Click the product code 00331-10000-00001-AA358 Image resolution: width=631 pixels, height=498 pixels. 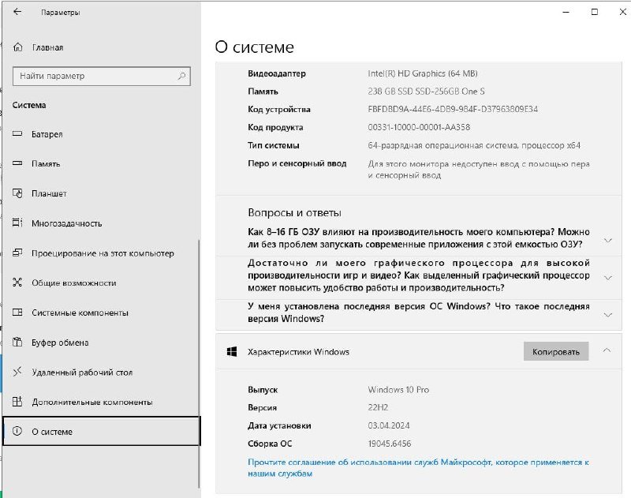[x=419, y=127]
